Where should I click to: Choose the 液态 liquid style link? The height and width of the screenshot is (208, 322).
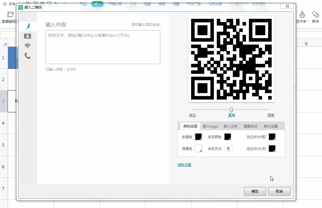192,115
